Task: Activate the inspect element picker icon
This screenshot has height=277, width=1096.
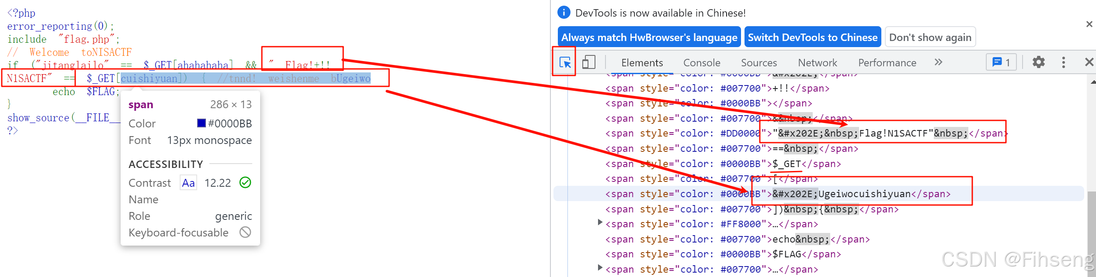Action: pos(565,63)
